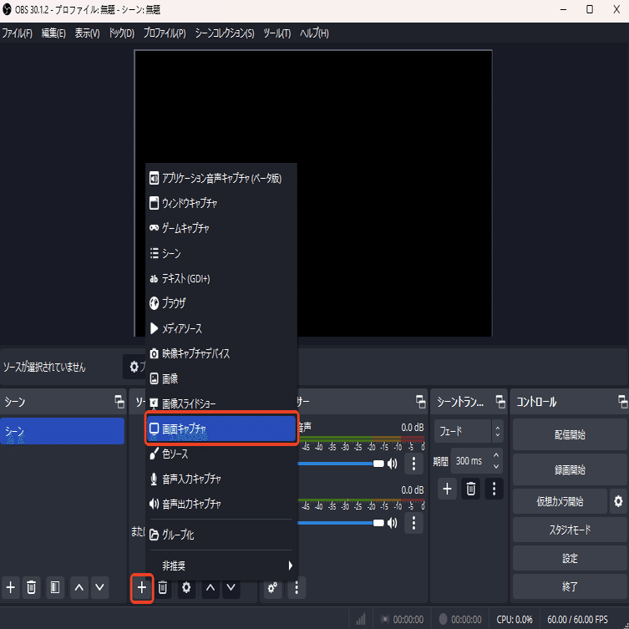Open advanced audio properties gears icon
This screenshot has width=629, height=629.
(272, 588)
